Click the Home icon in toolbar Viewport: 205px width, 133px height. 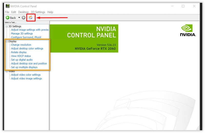pos(30,17)
